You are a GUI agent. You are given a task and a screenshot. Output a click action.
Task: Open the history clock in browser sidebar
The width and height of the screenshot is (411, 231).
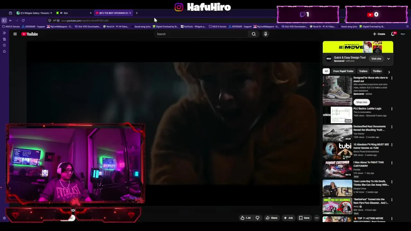(x=4, y=45)
